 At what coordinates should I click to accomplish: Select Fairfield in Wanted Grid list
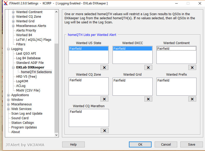[133, 80]
